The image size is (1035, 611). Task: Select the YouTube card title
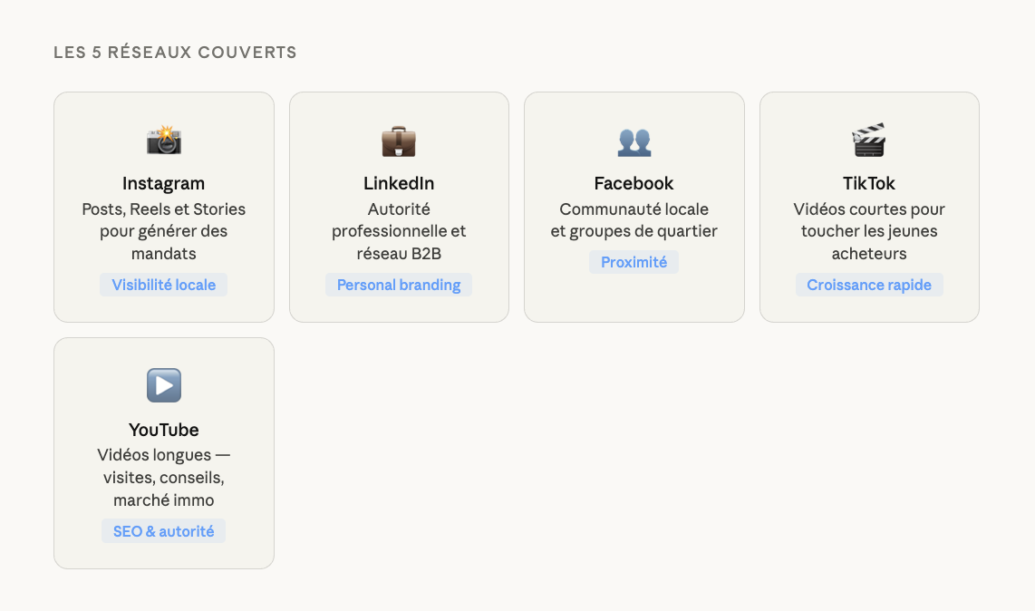tap(164, 430)
